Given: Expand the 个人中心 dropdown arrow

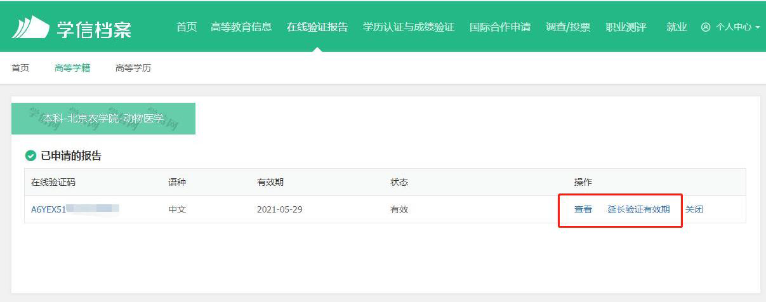Looking at the screenshot, I should (758, 28).
